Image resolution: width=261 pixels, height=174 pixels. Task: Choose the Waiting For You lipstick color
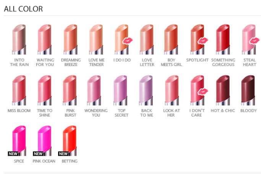[44, 39]
